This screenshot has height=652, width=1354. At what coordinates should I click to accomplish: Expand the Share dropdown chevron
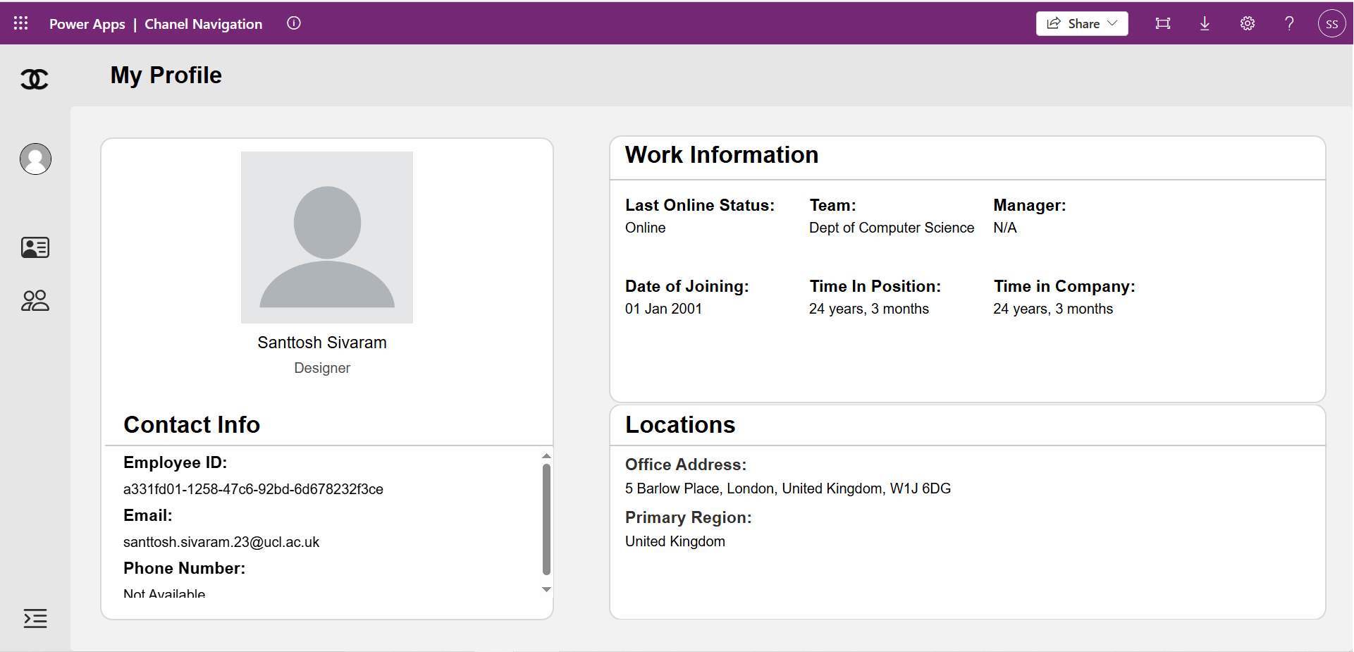pyautogui.click(x=1113, y=23)
